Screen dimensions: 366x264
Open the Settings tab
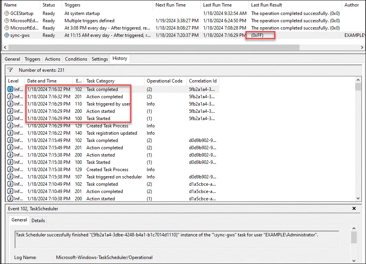click(100, 59)
